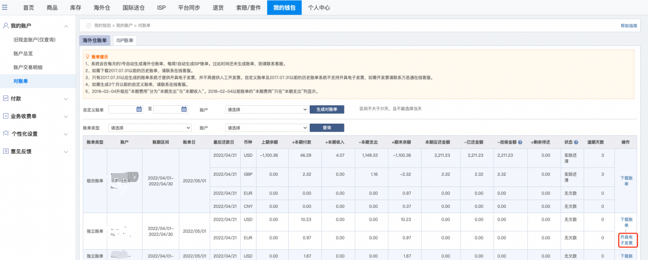Click the 业务收费单 icon in sidebar
648x260 pixels.
pyautogui.click(x=5, y=116)
